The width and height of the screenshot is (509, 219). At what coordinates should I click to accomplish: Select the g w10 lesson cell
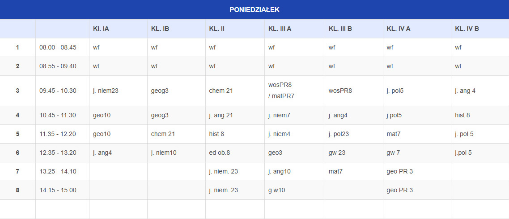[x=276, y=190]
